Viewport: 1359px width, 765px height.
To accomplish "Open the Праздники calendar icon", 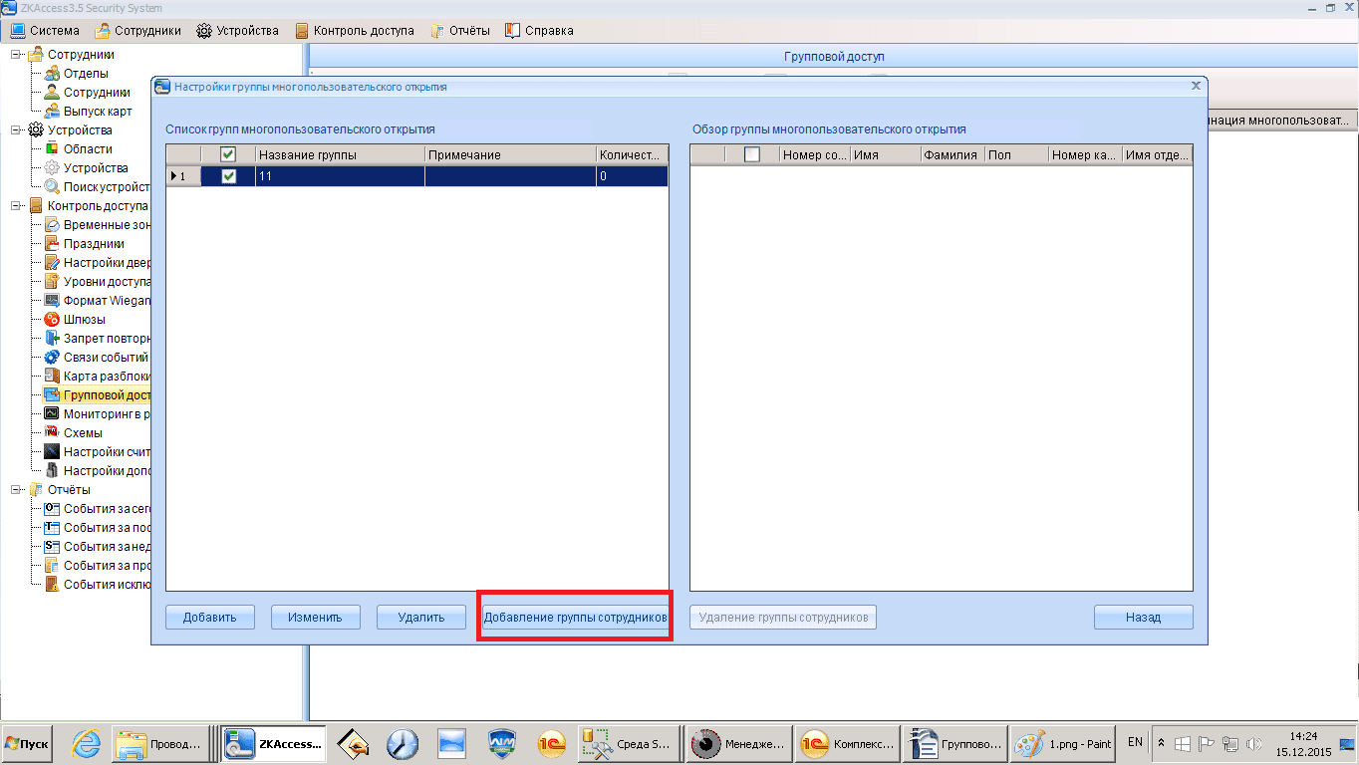I will (52, 244).
